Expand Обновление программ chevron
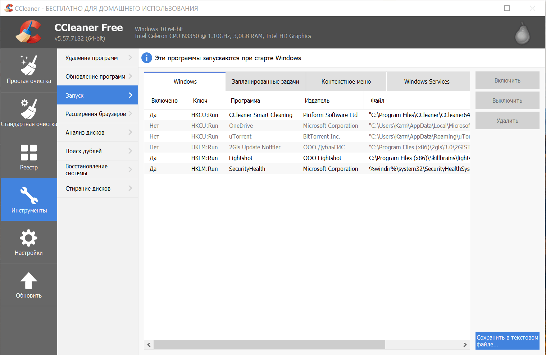 pyautogui.click(x=130, y=76)
